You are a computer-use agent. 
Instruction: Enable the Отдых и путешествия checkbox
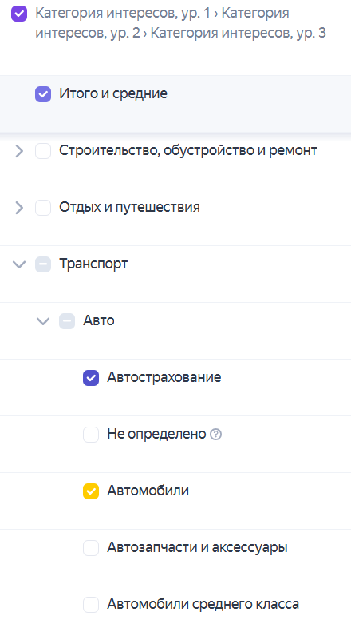click(x=43, y=208)
